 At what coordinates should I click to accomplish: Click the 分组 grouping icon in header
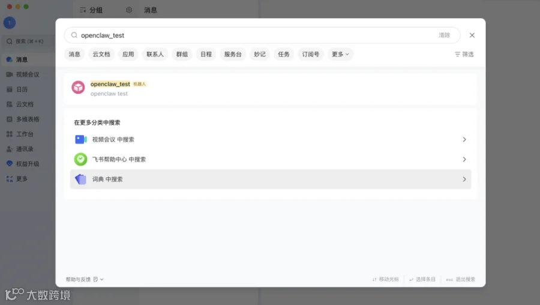tap(83, 10)
